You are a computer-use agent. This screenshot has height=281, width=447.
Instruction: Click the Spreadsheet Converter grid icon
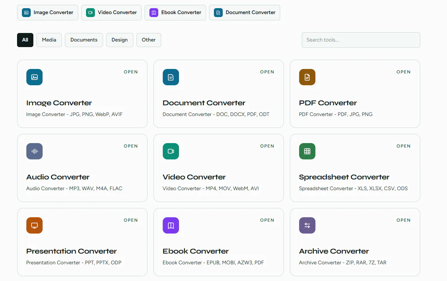307,151
